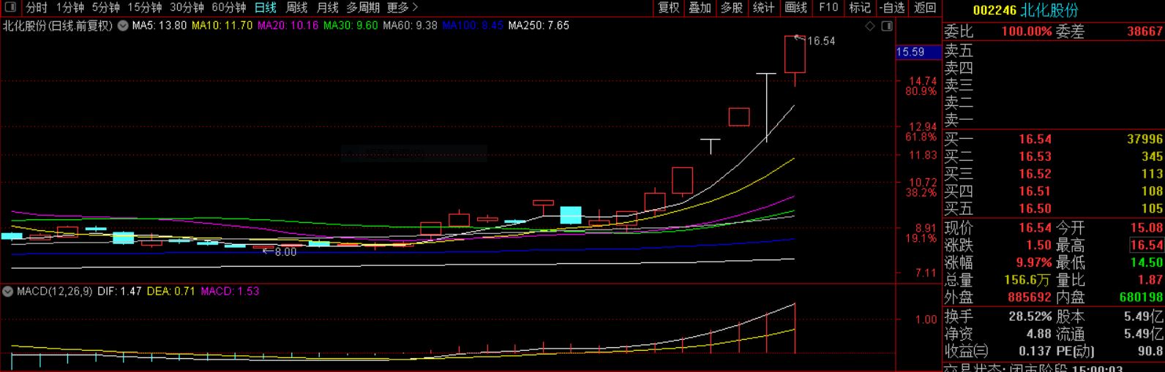Switch to 分时 intraday tab
The width and height of the screenshot is (1165, 372).
click(x=37, y=7)
